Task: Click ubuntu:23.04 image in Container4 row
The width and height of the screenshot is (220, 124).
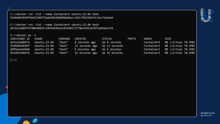Action: 44,42
